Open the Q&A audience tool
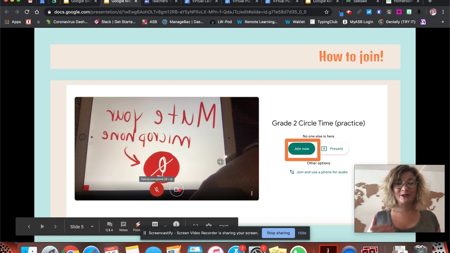Viewport: 450px width, 253px height. [x=109, y=227]
